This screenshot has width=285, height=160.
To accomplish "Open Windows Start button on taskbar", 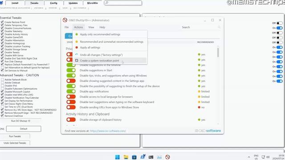I will tap(118, 157).
